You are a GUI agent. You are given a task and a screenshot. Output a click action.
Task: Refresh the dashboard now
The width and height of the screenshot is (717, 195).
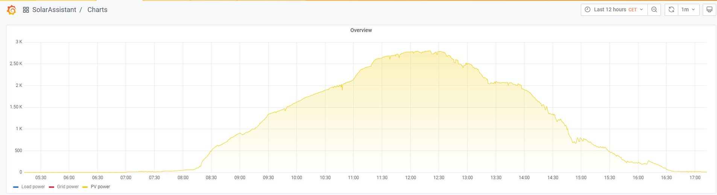(x=671, y=10)
